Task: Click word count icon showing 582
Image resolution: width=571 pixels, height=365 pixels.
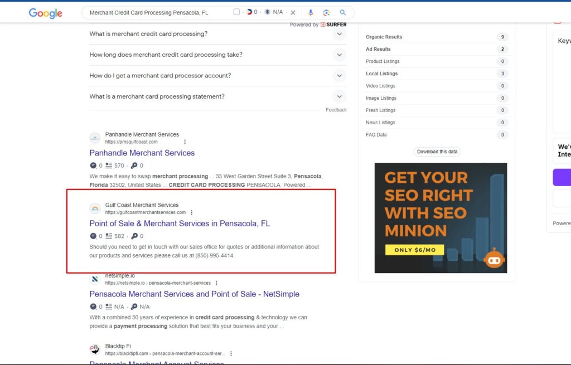Action: point(109,236)
